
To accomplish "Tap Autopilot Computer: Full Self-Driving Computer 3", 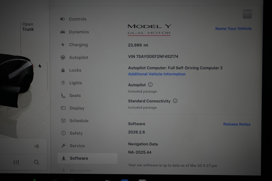I will click(175, 68).
